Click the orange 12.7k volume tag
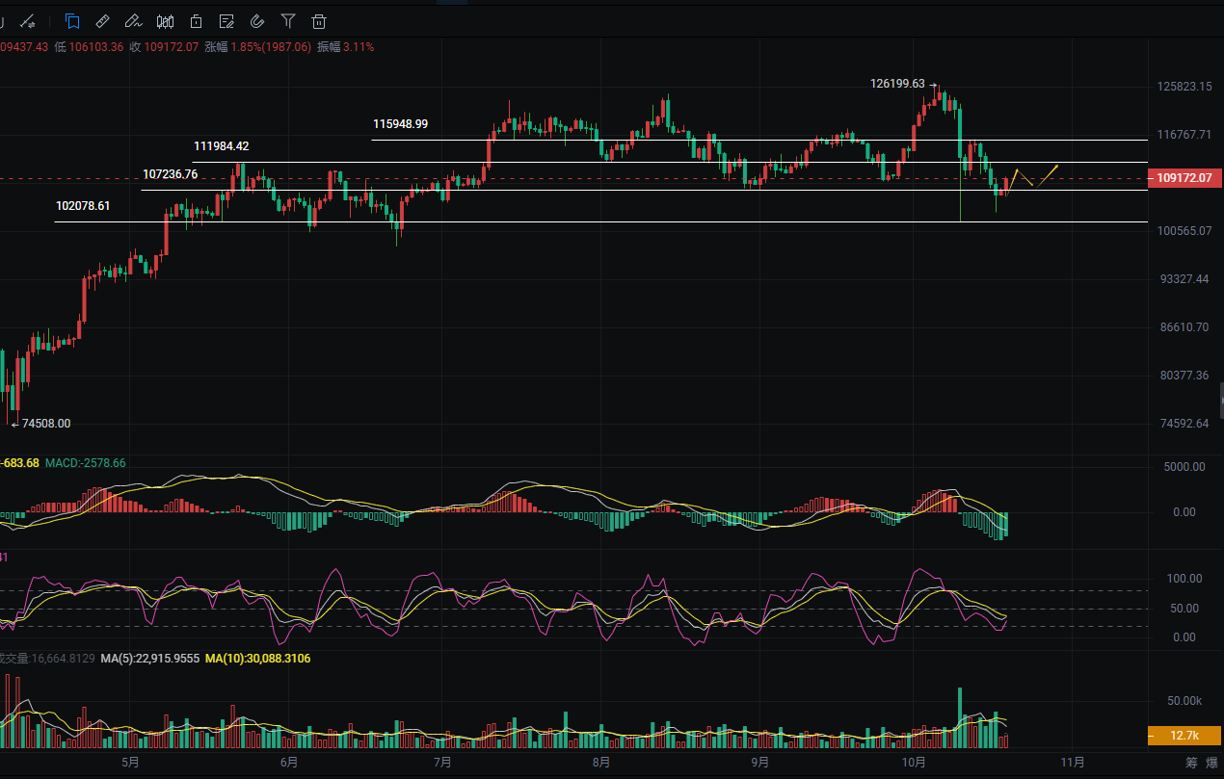This screenshot has width=1224, height=779. click(x=1184, y=736)
